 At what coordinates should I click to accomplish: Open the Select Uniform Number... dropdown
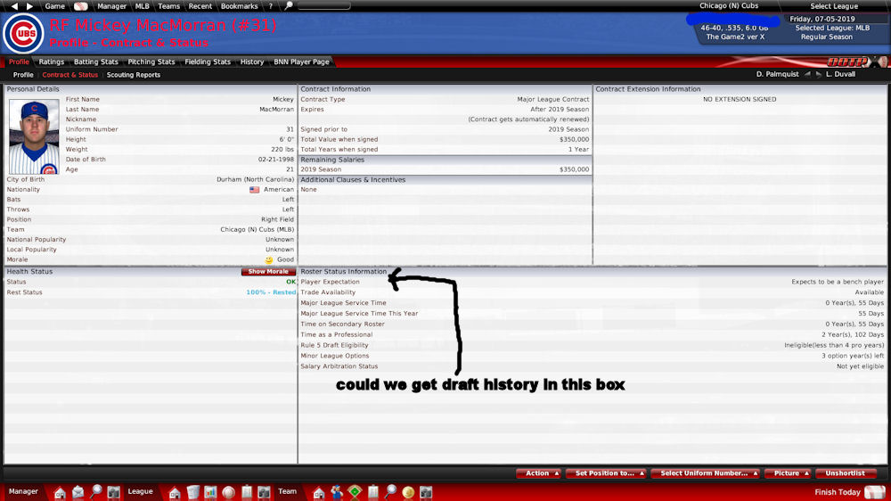(705, 473)
